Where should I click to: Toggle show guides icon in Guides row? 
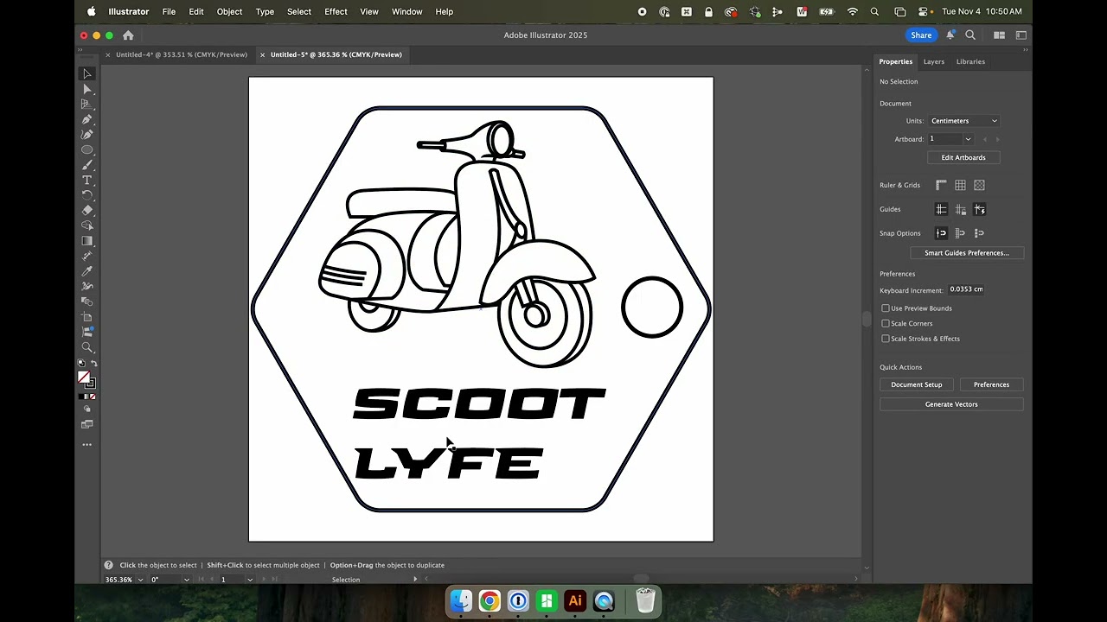pos(941,209)
